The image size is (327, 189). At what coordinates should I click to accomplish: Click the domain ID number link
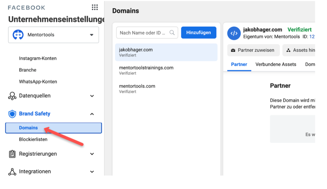point(312,37)
